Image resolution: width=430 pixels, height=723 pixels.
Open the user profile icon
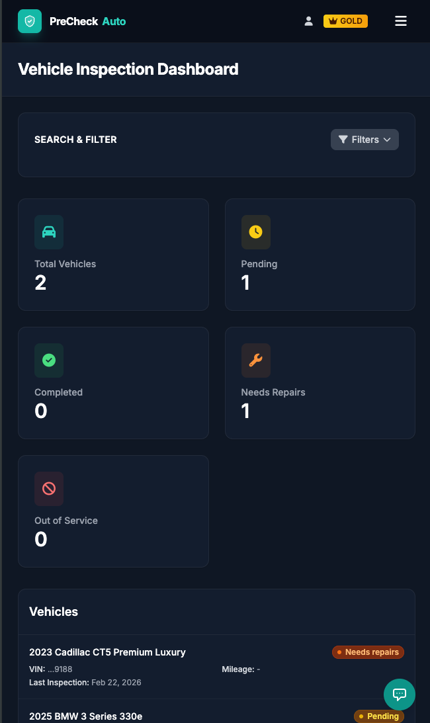point(308,21)
